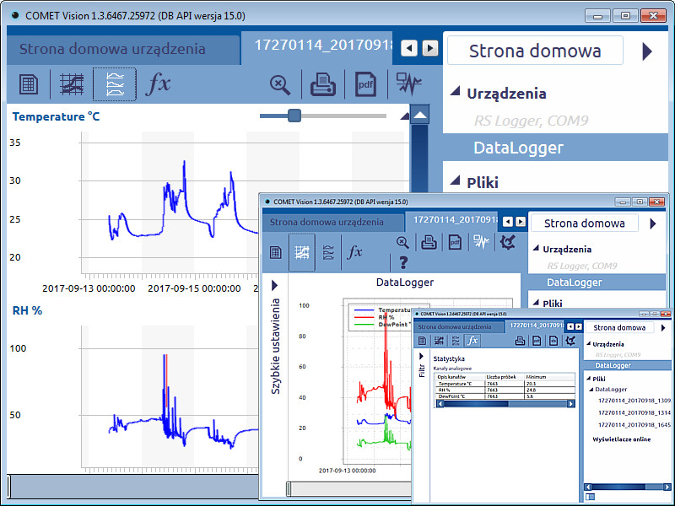This screenshot has width=675, height=506.
Task: Click printer icon in the smallest window
Action: click(x=520, y=341)
